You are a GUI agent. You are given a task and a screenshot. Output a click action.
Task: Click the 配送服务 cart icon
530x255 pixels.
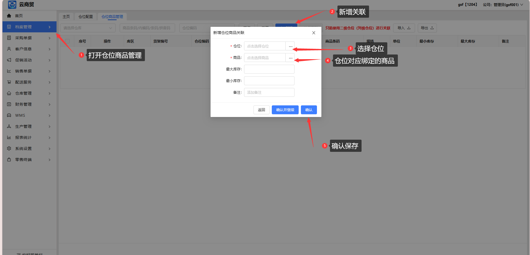[x=9, y=82]
